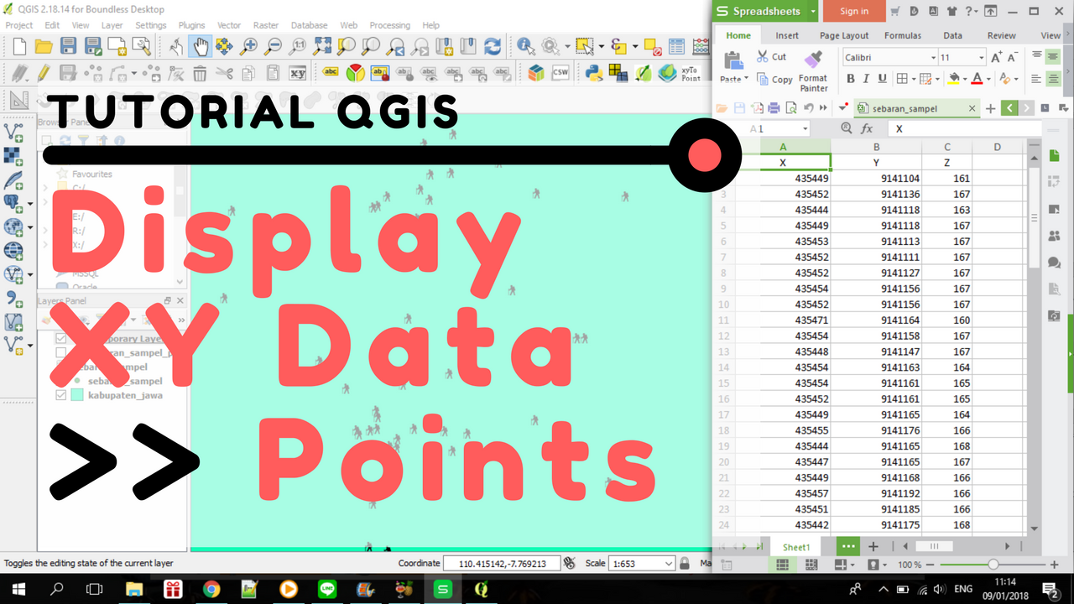
Task: Open the Calibri font name dropdown
Action: coord(933,57)
